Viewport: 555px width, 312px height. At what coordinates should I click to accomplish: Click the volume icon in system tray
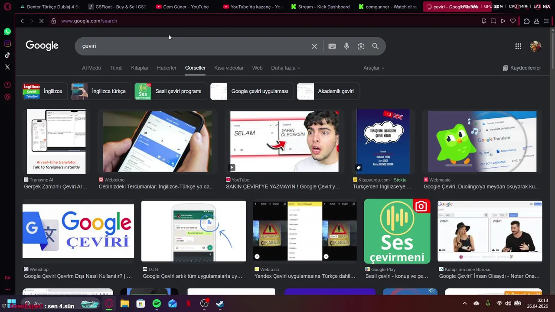508,303
